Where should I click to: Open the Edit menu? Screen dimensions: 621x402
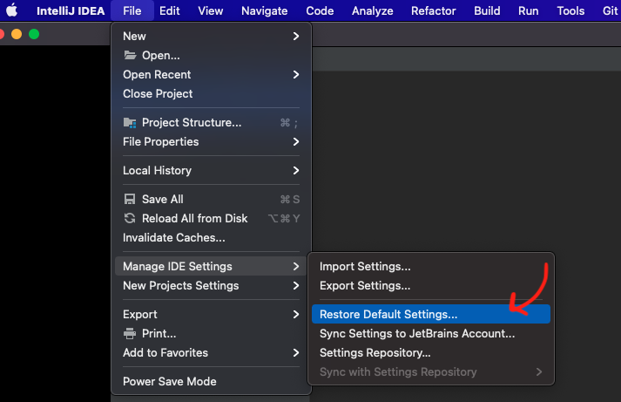click(170, 10)
